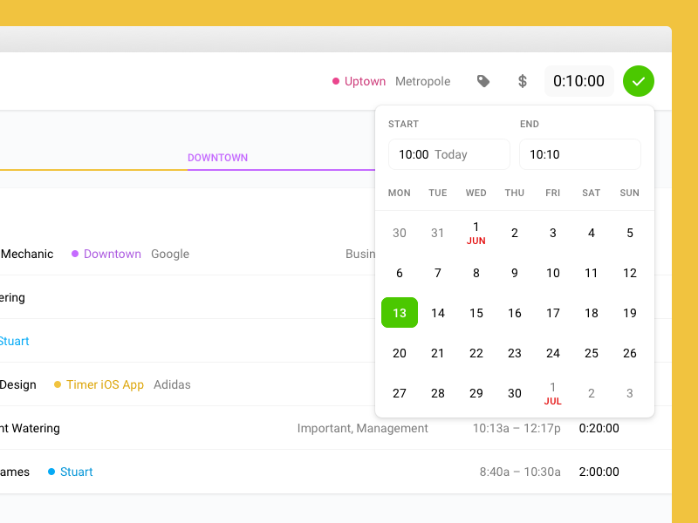
Task: Open the Uptown project link
Action: pyautogui.click(x=365, y=82)
